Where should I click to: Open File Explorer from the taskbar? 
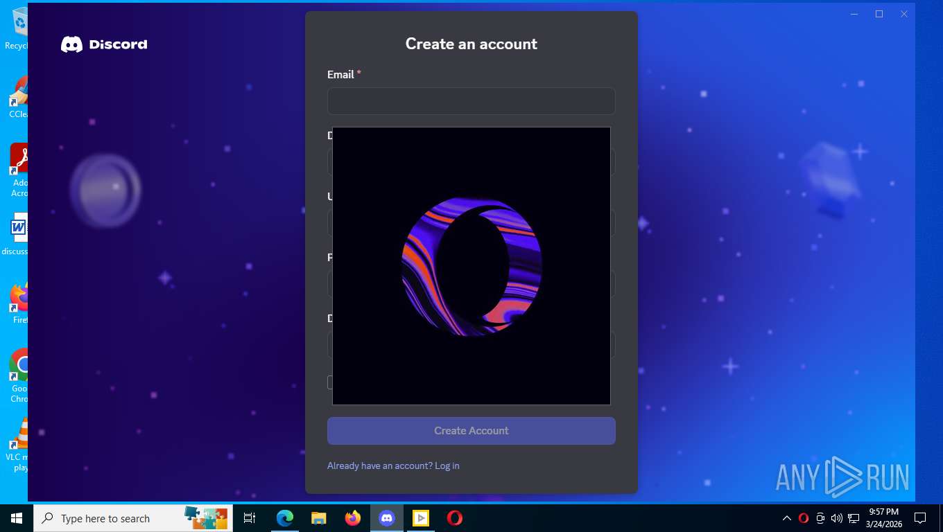[318, 518]
